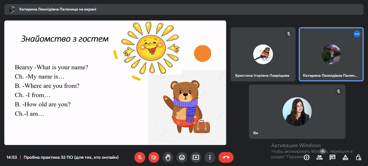Leave the call with red button
Image resolution: width=368 pixels, height=166 pixels.
226,157
